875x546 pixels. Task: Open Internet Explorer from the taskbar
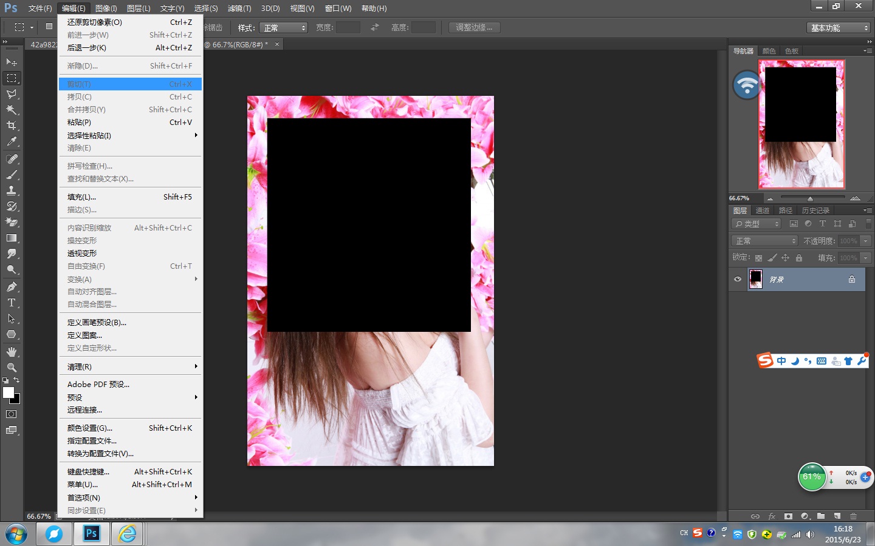(128, 534)
